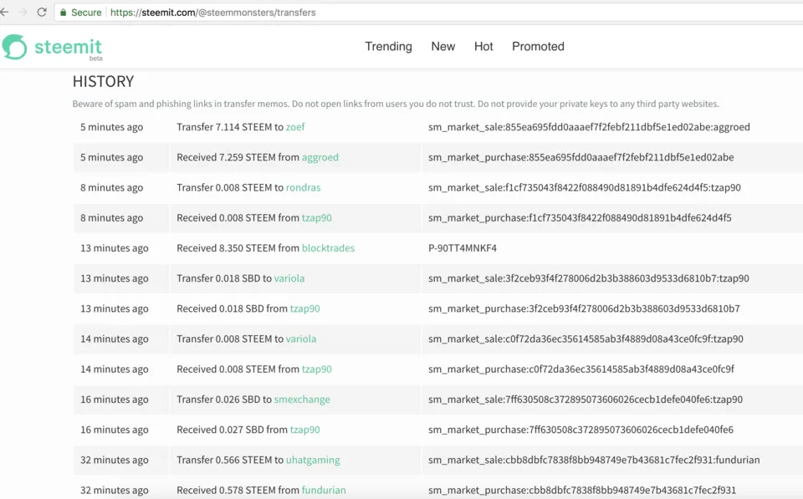Click memo ending in :aggroed
Viewport: 803px width, 499px height.
pos(589,127)
